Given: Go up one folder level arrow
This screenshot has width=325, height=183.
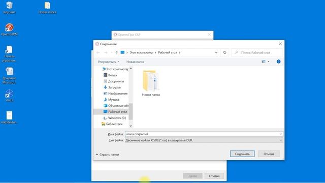Looking at the screenshot, I should tap(117, 53).
